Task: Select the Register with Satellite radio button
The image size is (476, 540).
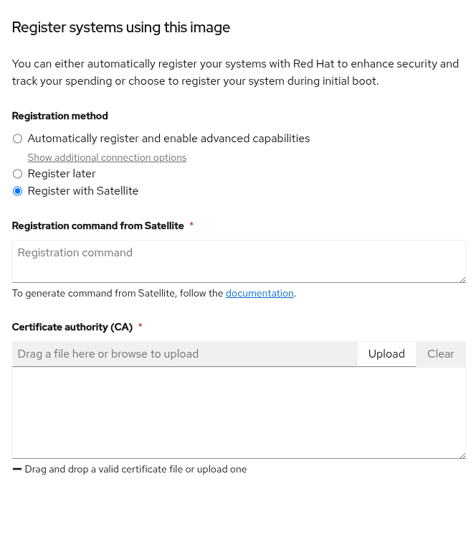Action: (18, 191)
